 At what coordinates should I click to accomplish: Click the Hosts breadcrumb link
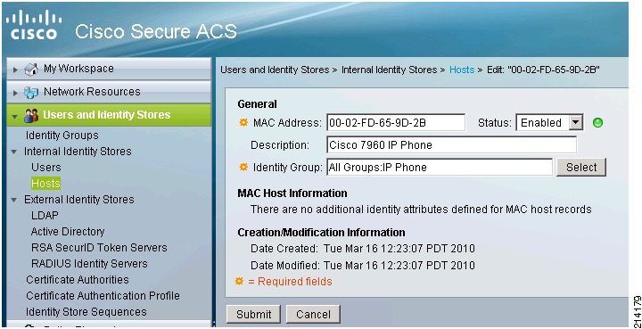click(x=462, y=70)
